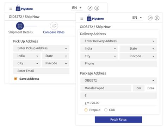This screenshot has width=167, height=127.
Task: Toggle Save Address checkbox
Action: tap(16, 79)
